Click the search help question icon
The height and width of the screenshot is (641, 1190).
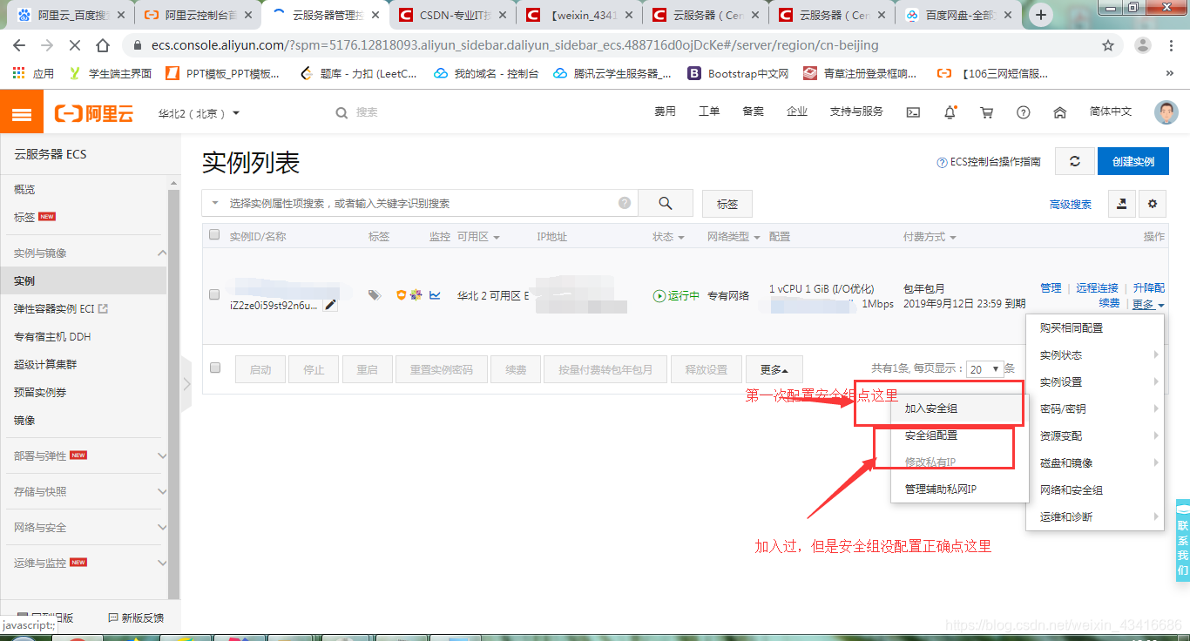[625, 203]
